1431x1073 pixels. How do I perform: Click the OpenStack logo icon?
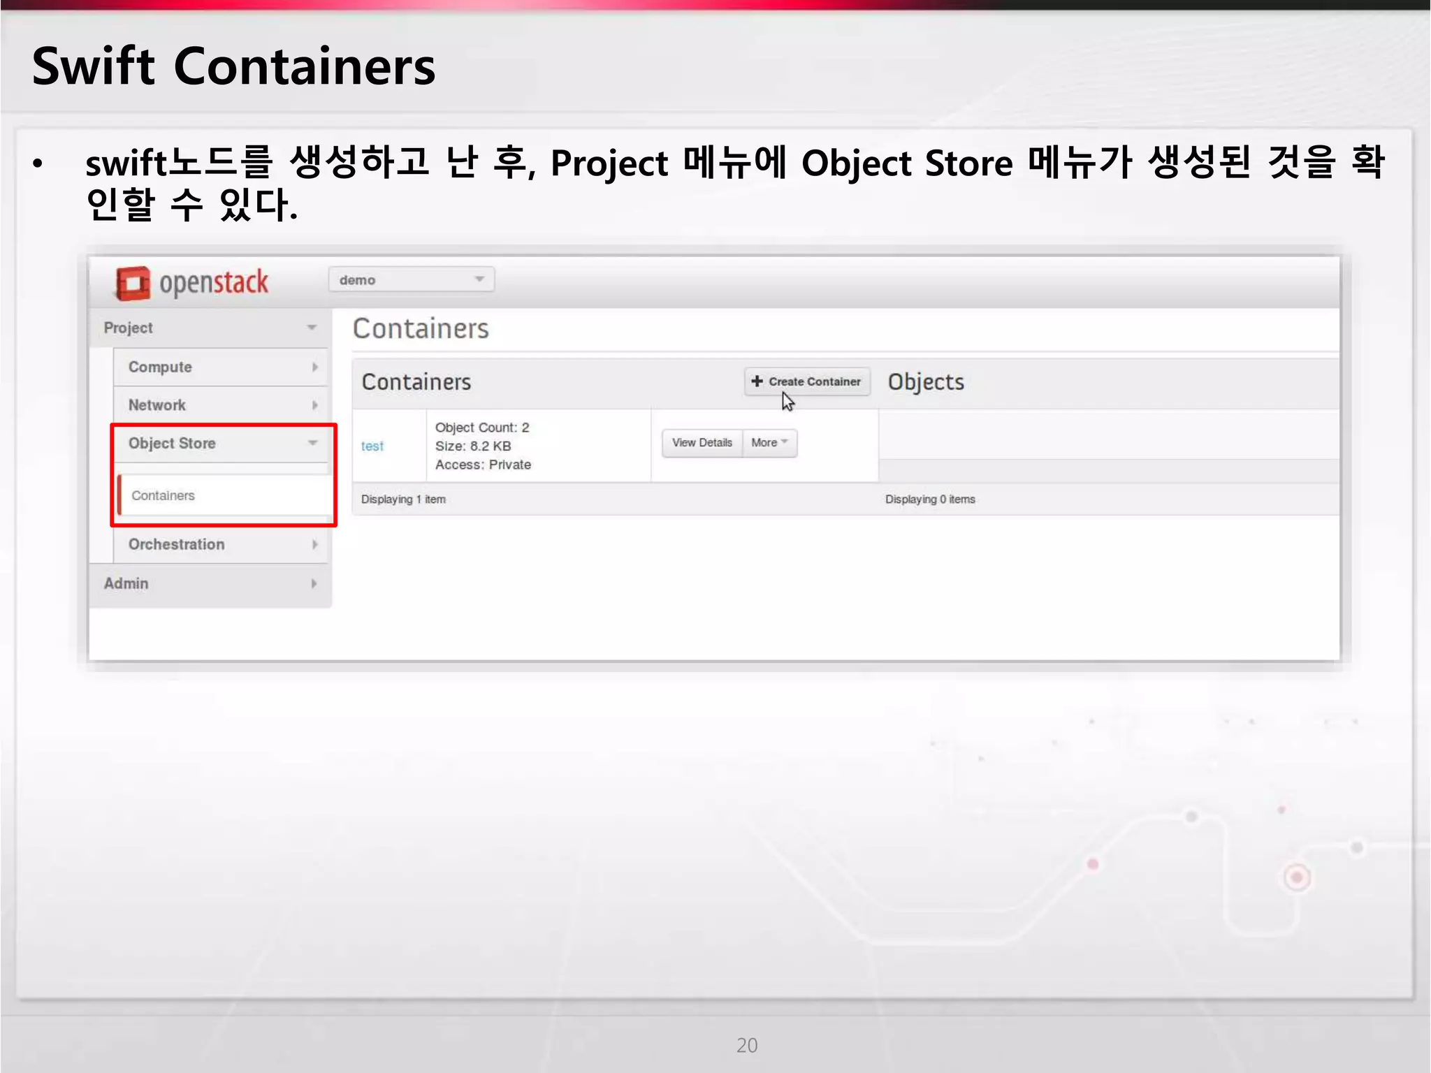pyautogui.click(x=133, y=283)
